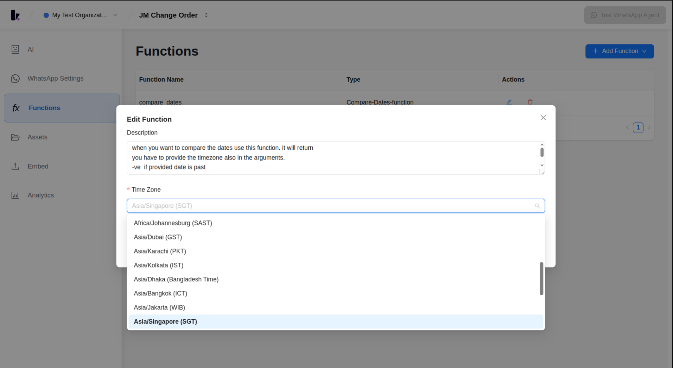
Task: Click the compare_dates function name cell
Action: [x=160, y=102]
